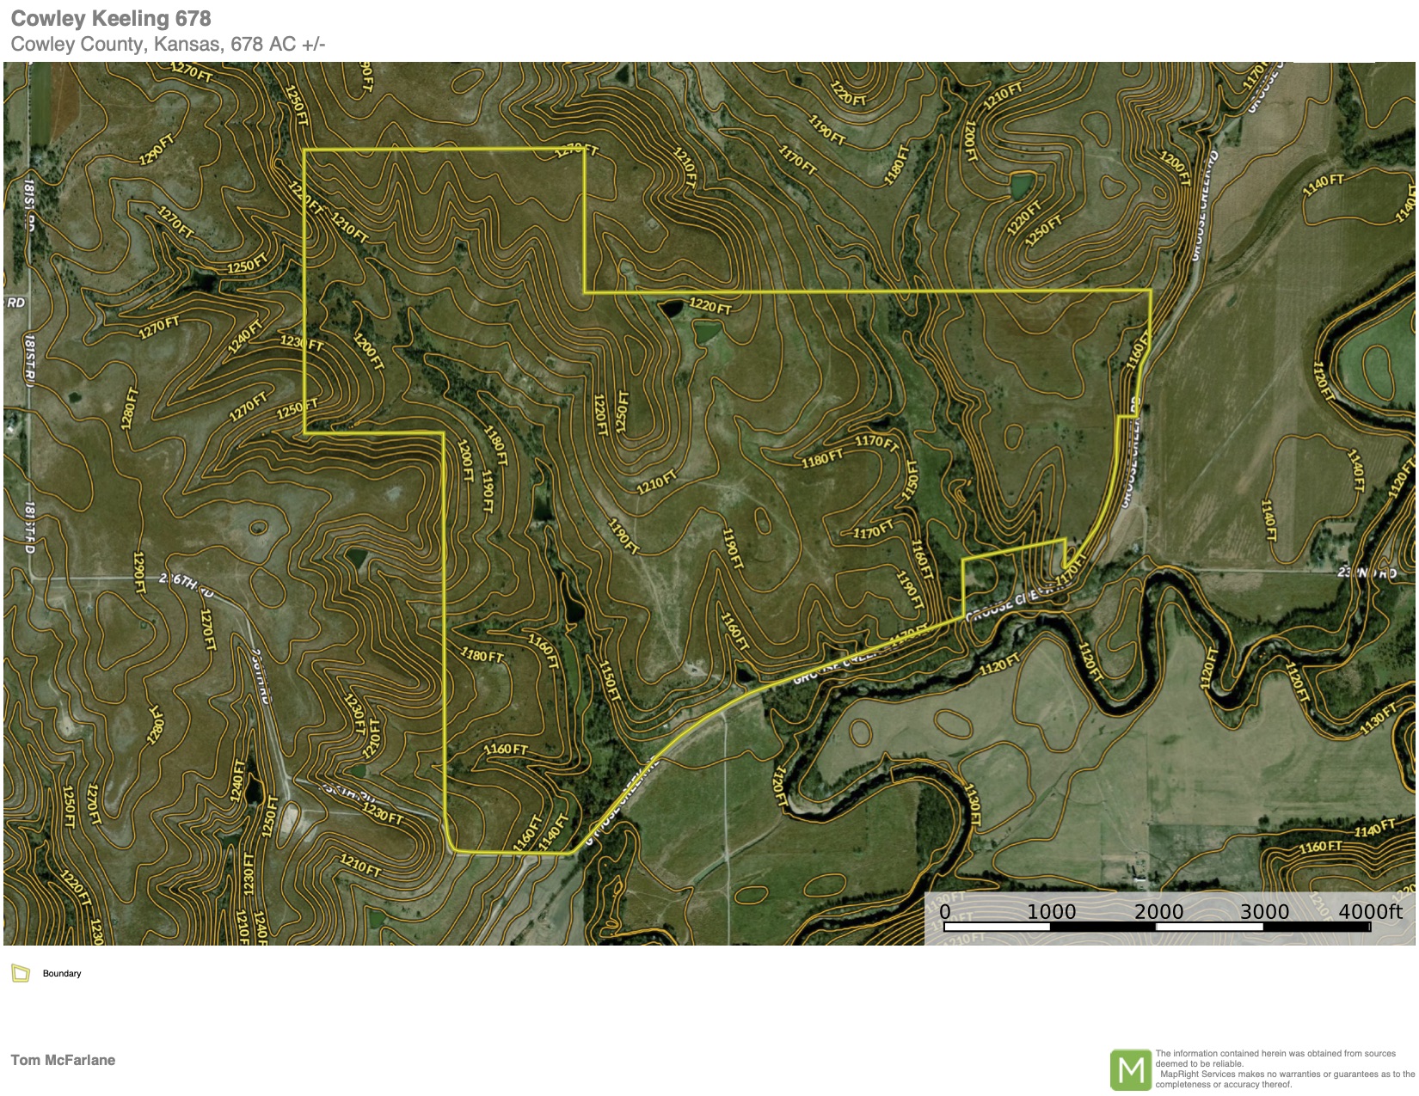Select the Cowley Keeling 678 title

111,18
